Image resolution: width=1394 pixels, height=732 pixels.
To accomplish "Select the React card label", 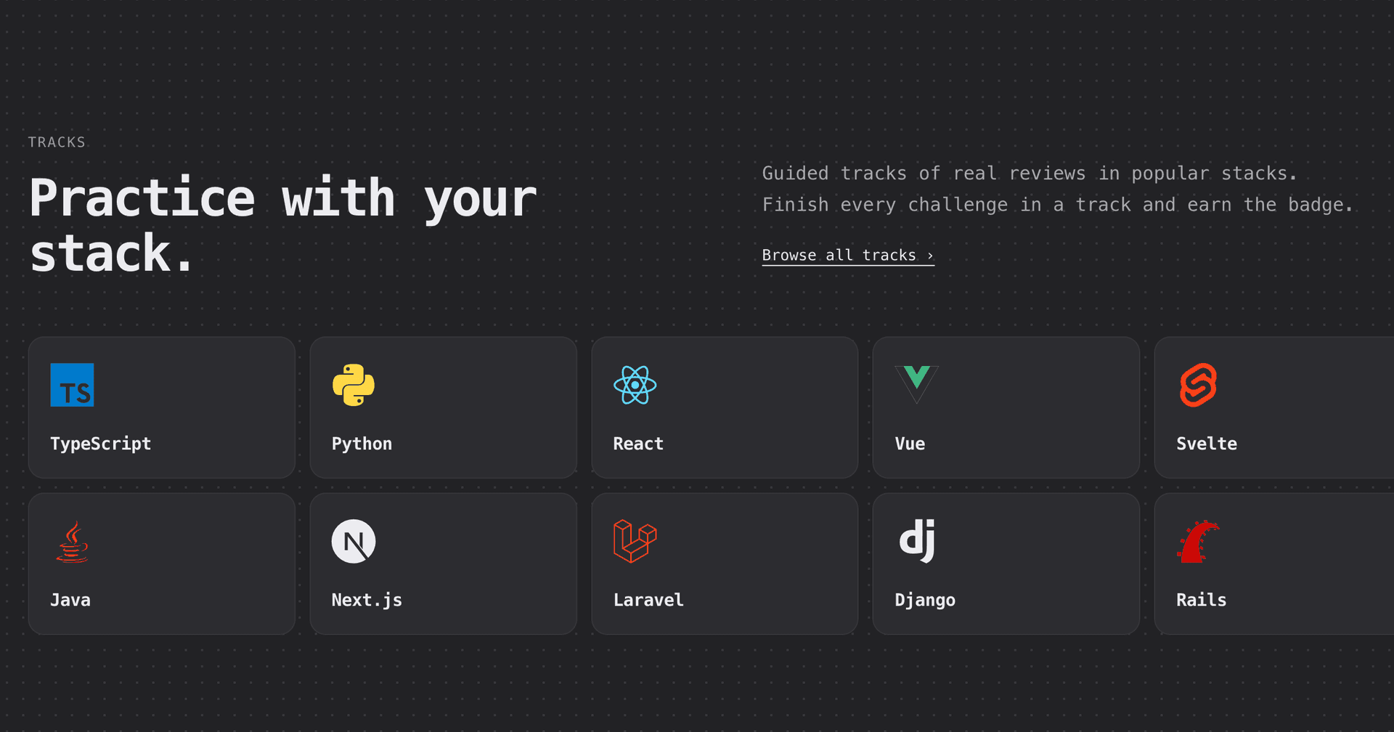I will (638, 444).
